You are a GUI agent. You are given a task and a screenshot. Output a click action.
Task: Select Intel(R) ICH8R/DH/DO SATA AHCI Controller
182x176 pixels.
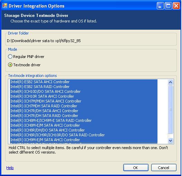[x=84, y=130]
